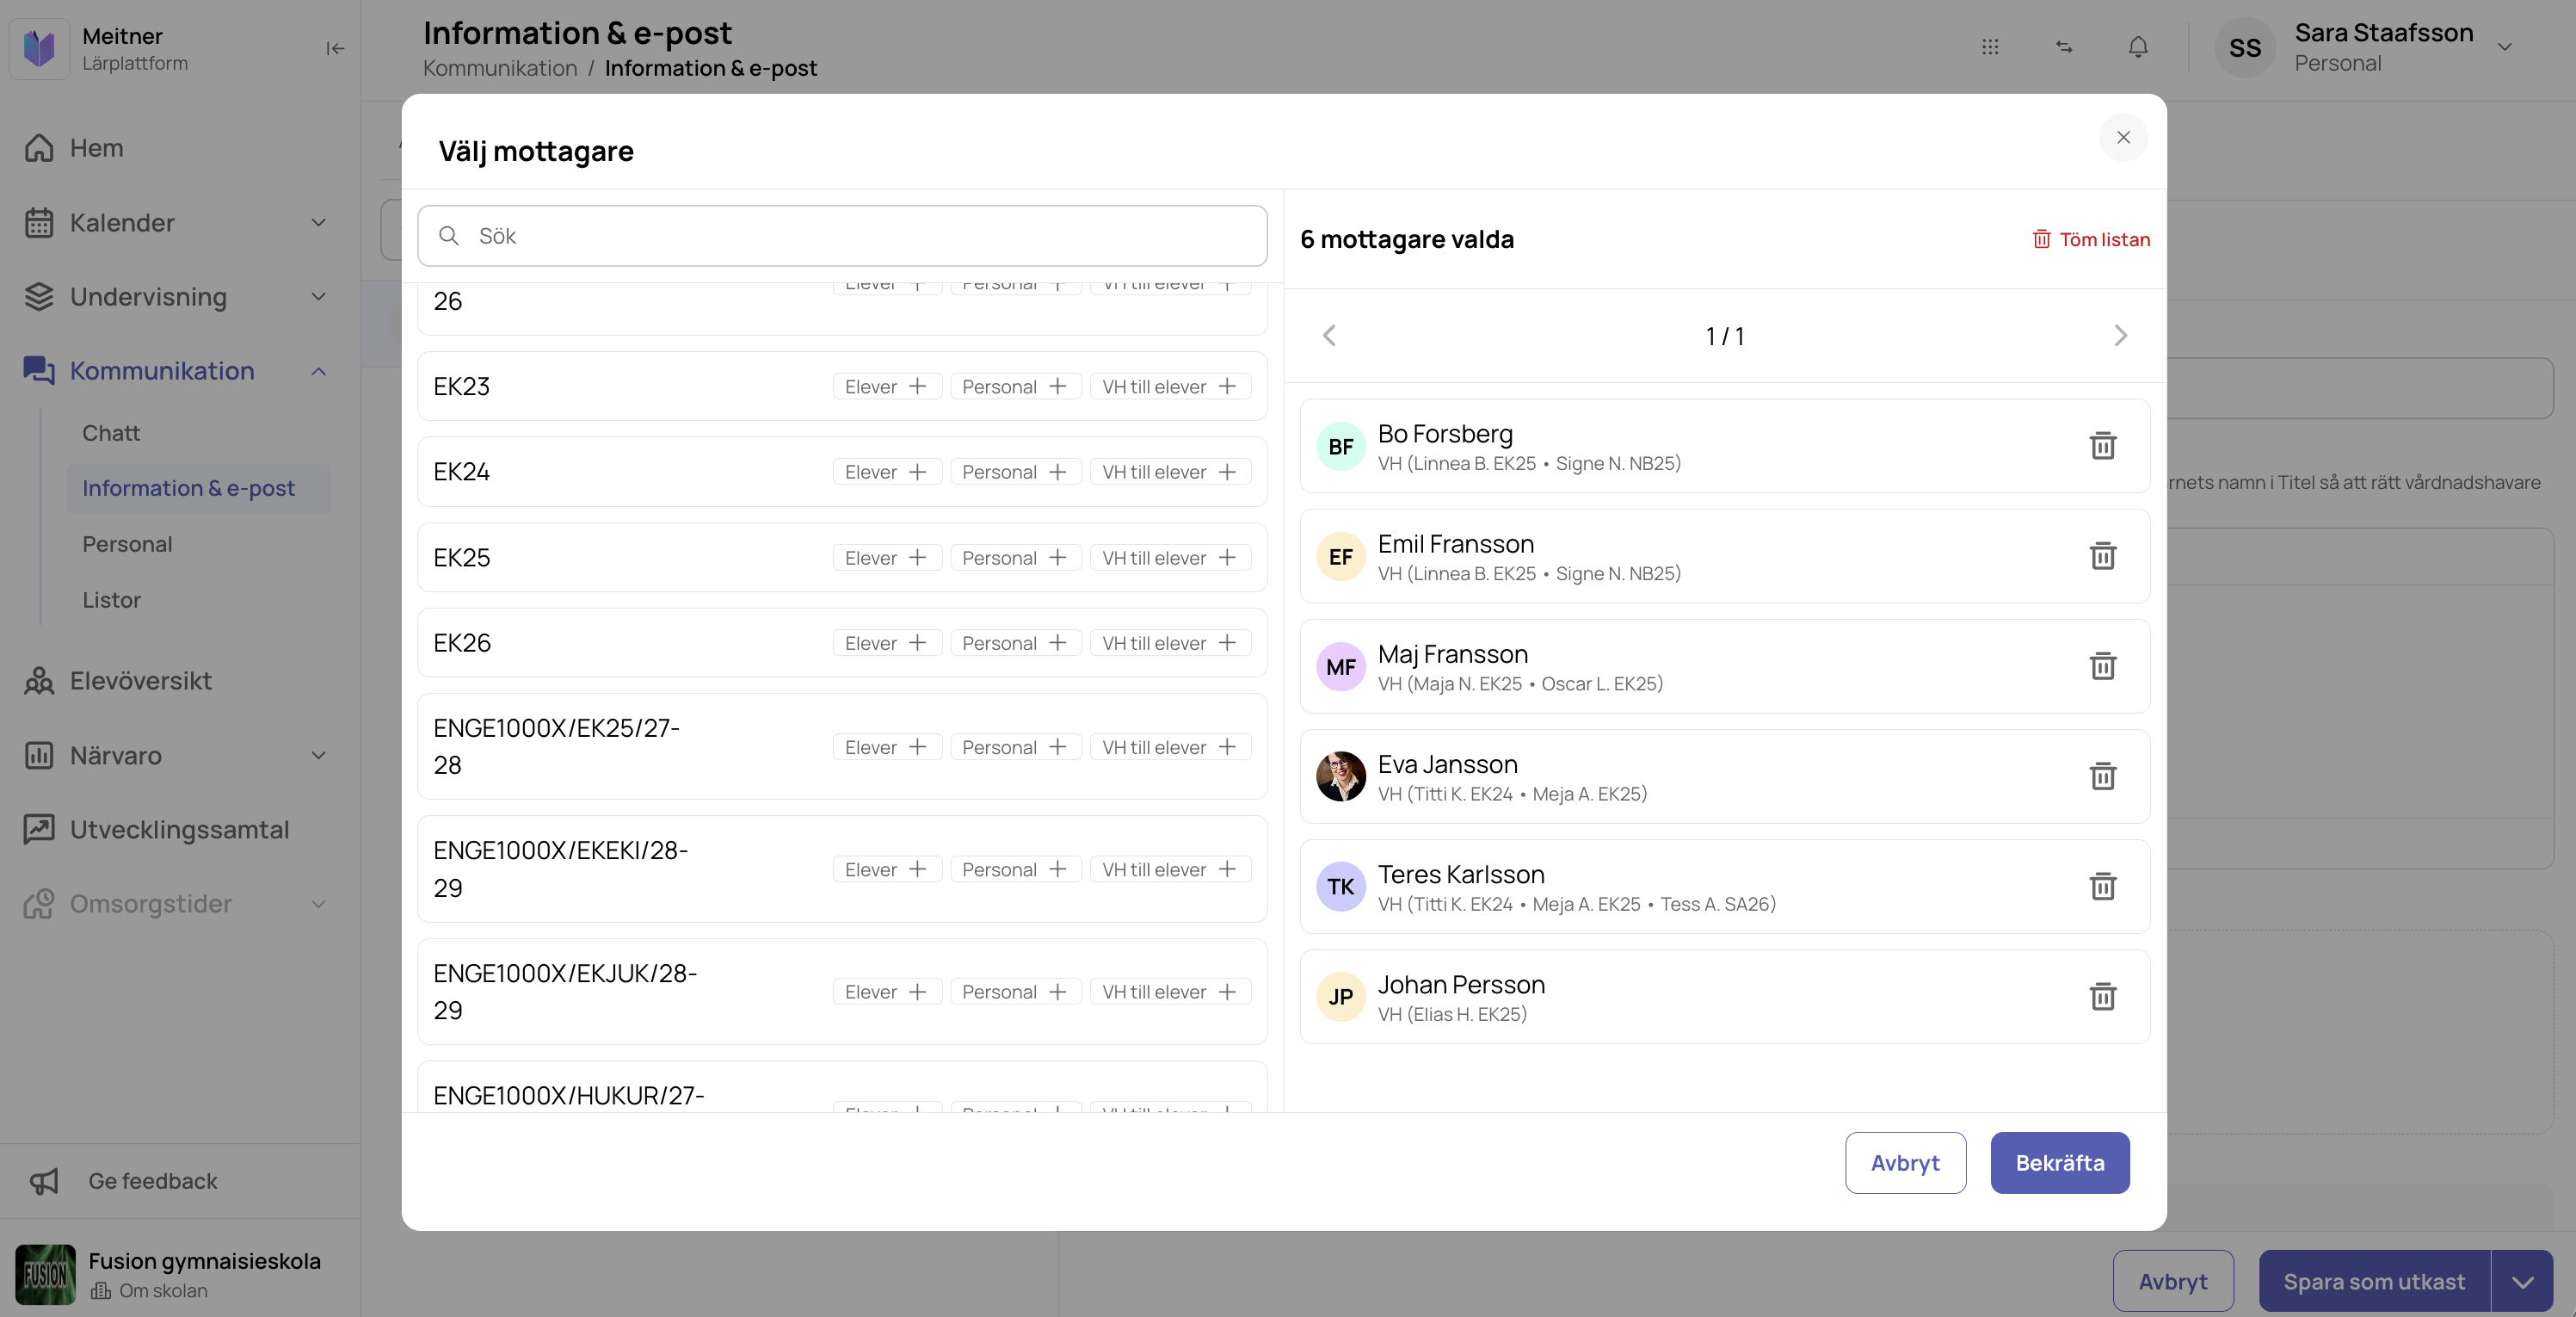Collapse the sidebar navigation

coord(335,48)
